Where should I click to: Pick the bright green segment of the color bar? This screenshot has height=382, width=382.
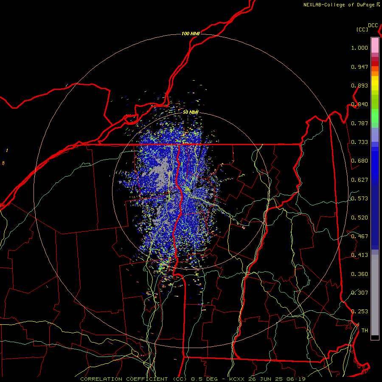pos(375,116)
